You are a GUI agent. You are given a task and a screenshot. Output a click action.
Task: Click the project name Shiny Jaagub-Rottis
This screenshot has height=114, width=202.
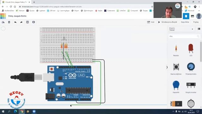(17, 16)
